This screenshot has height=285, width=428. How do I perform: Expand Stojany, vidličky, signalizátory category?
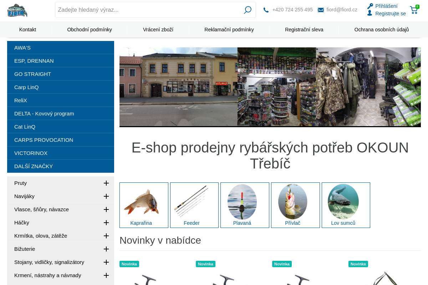tap(106, 262)
